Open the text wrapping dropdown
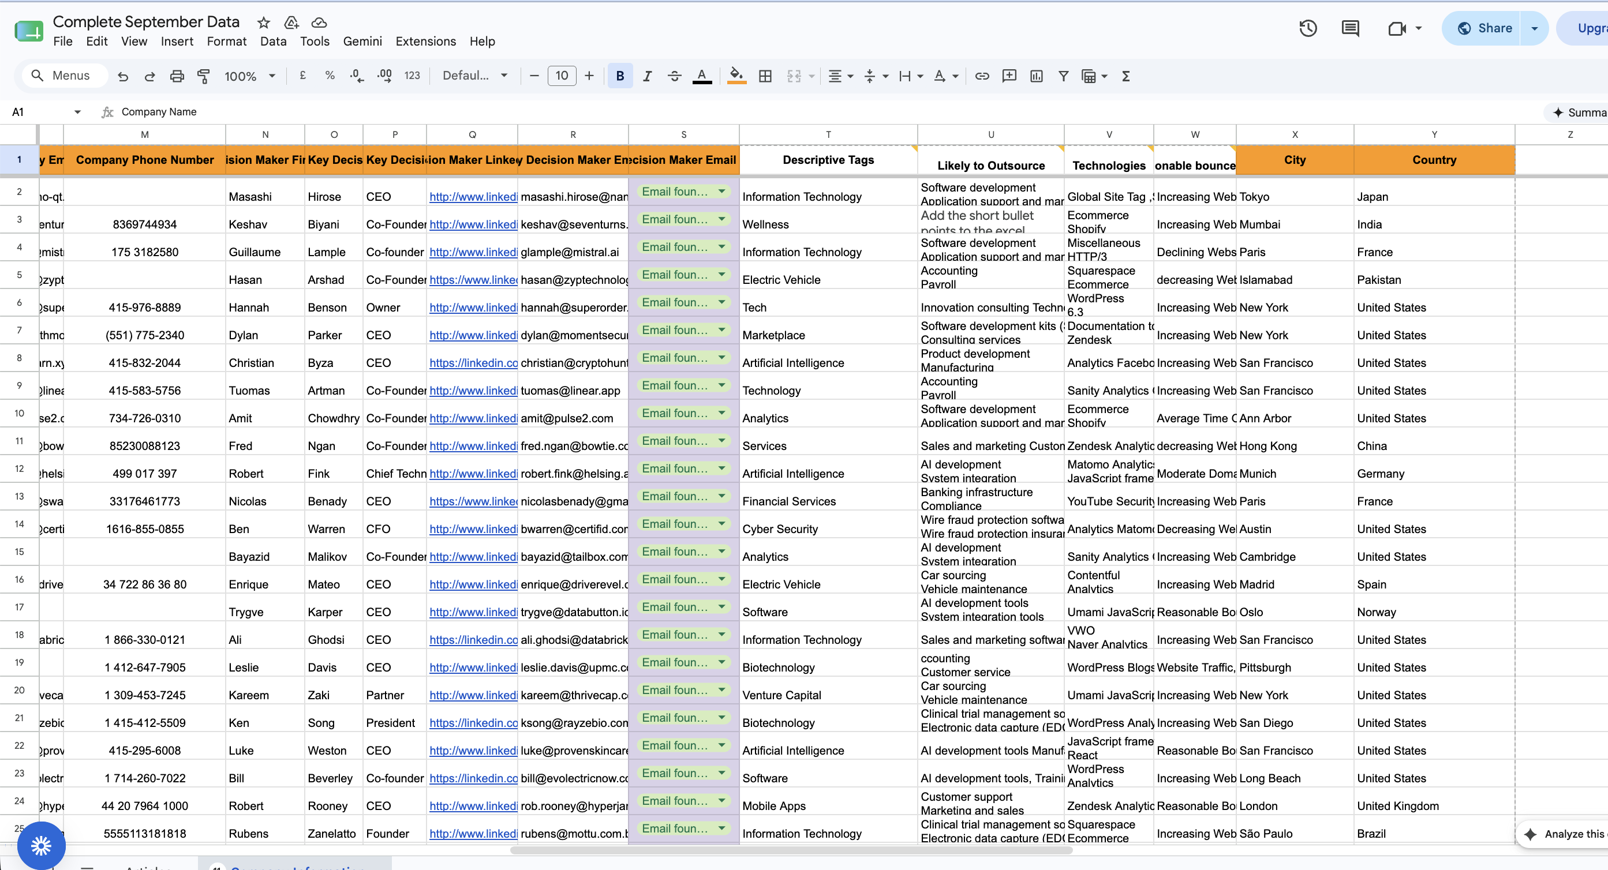The image size is (1608, 870). coord(911,76)
